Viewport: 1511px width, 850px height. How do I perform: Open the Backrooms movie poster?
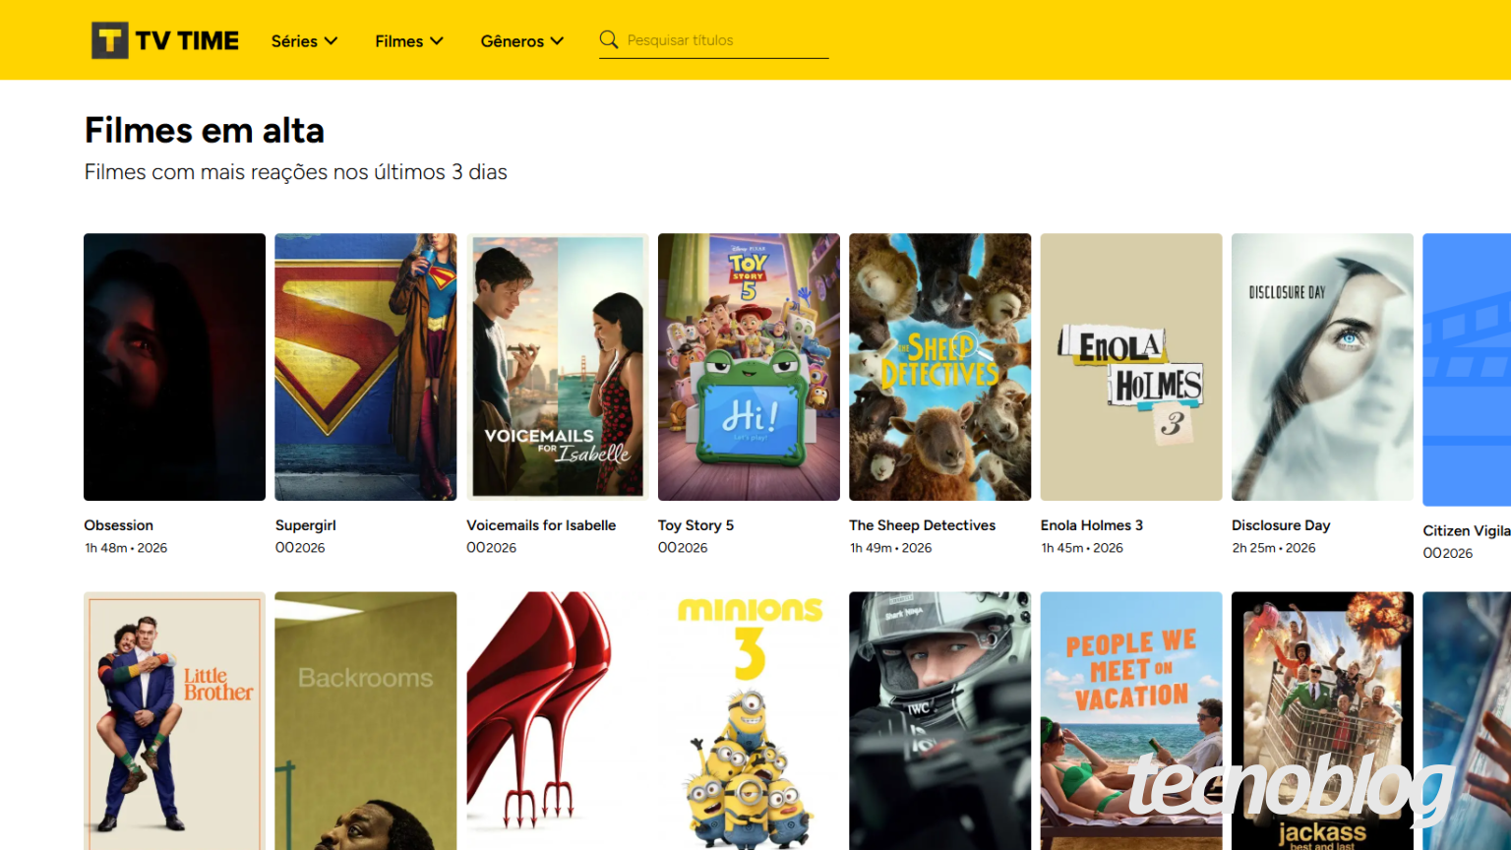point(366,721)
